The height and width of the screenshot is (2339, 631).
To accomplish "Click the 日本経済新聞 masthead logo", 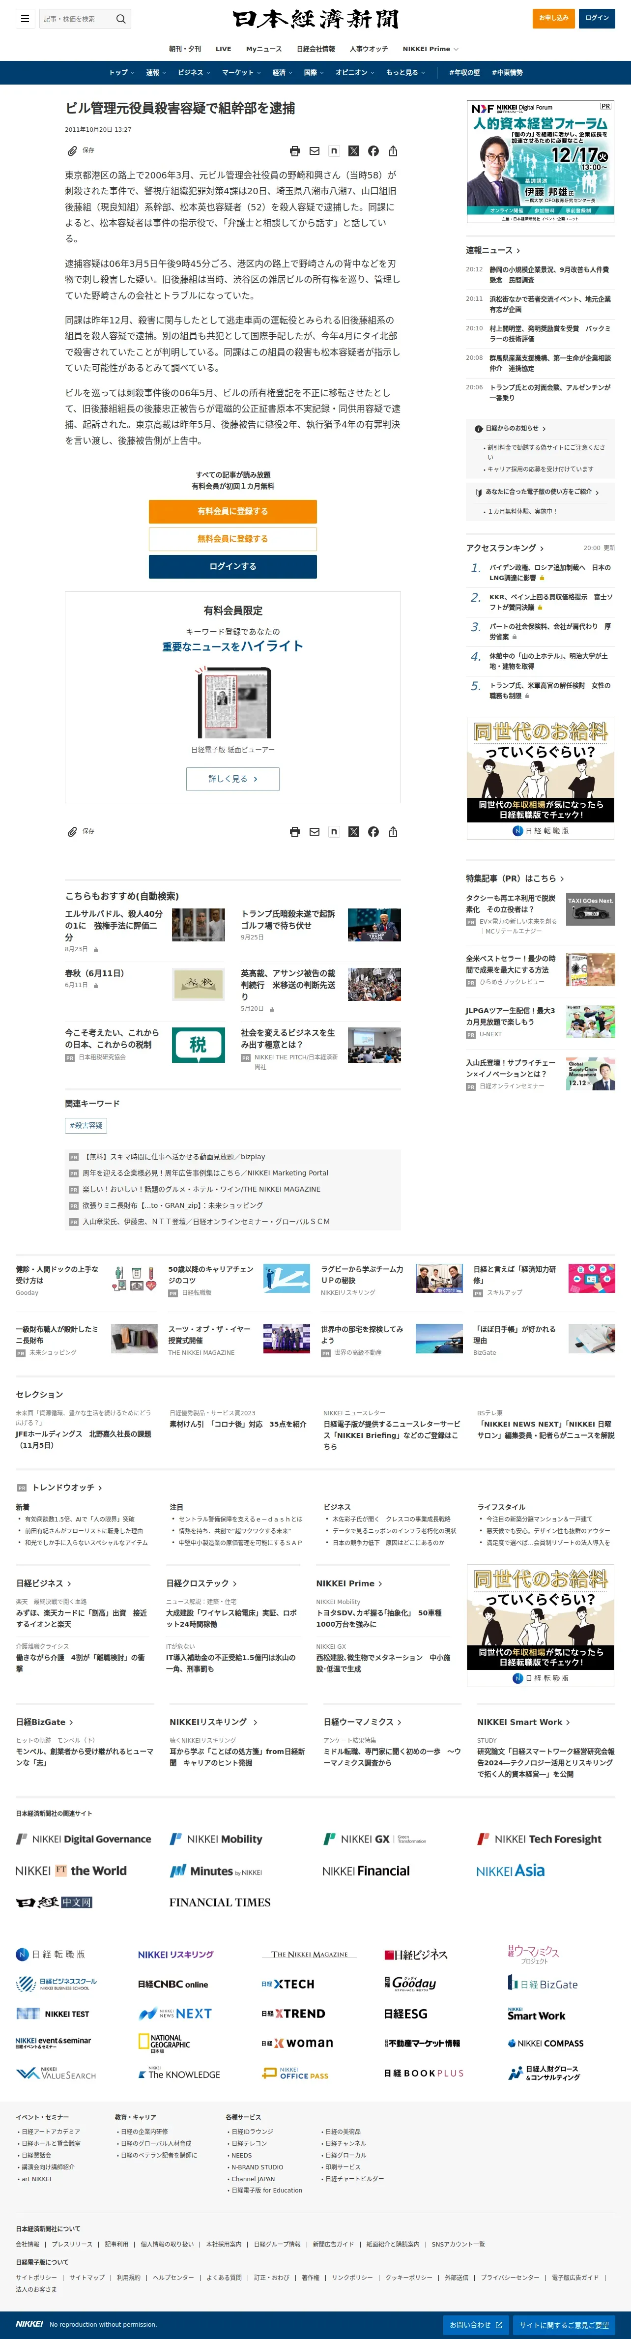I will [x=315, y=18].
